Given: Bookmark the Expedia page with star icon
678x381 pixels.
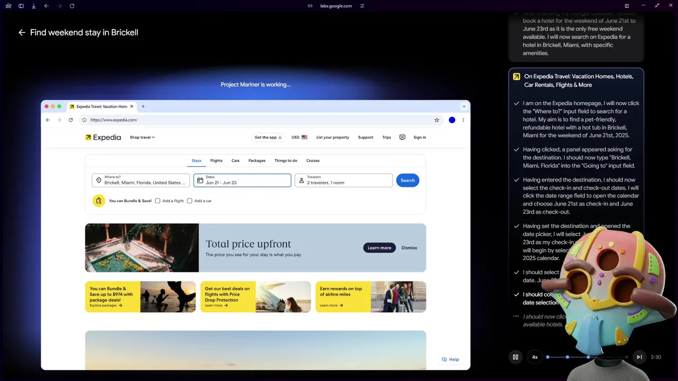Looking at the screenshot, I should pos(436,120).
